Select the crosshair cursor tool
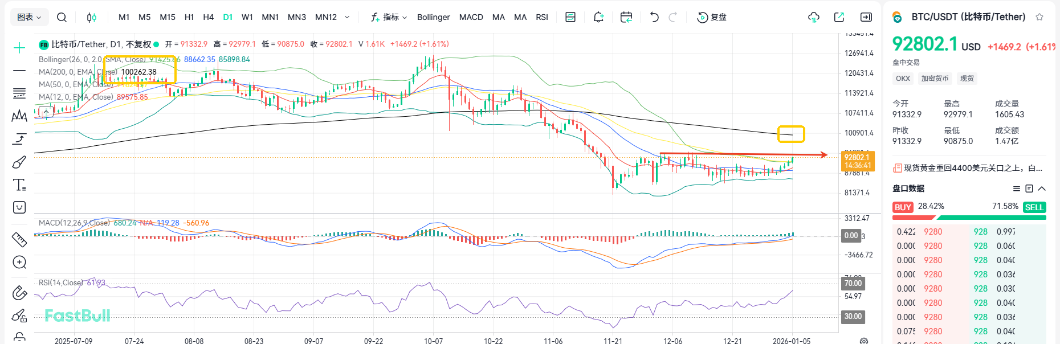This screenshot has height=344, width=1060. click(19, 48)
